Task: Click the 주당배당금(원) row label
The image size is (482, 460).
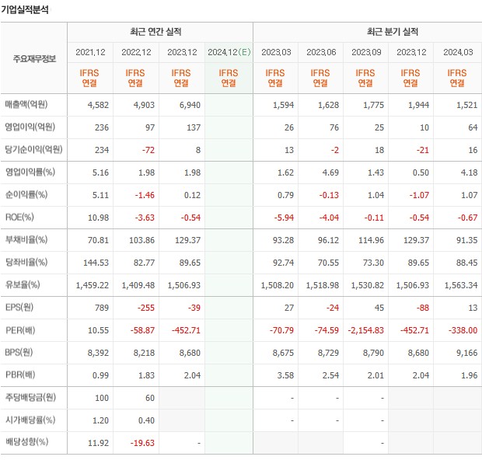Action: (30, 397)
